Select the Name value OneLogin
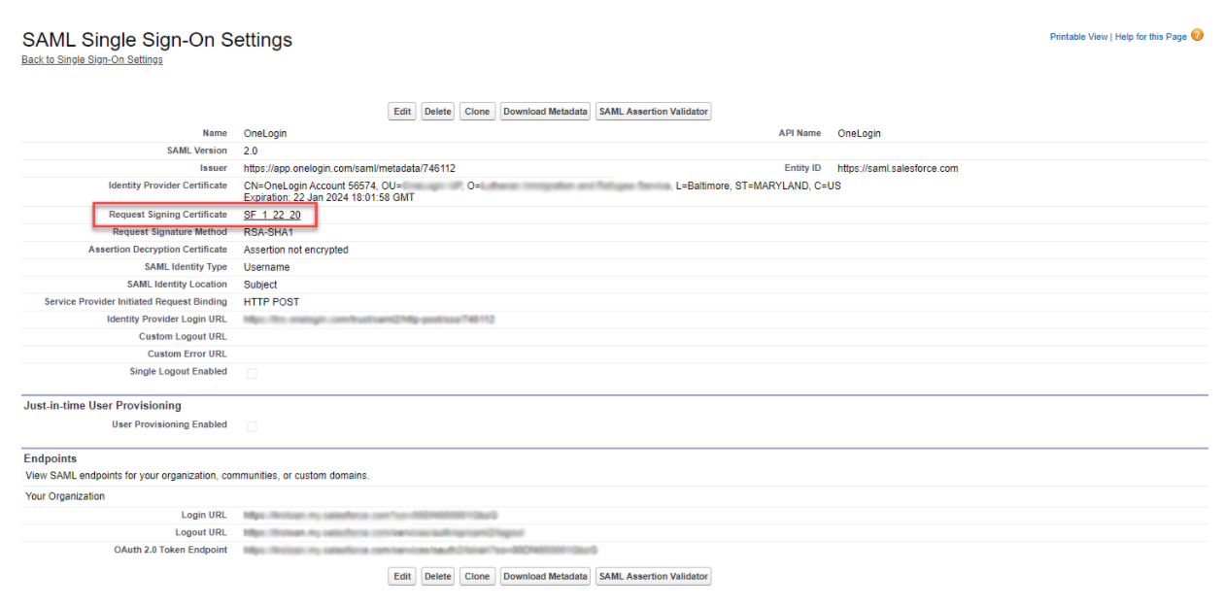This screenshot has height=608, width=1225. (265, 133)
